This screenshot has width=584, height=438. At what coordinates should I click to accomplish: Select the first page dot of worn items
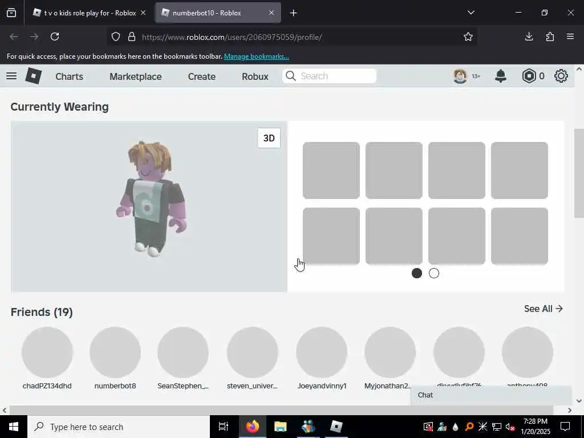click(417, 273)
